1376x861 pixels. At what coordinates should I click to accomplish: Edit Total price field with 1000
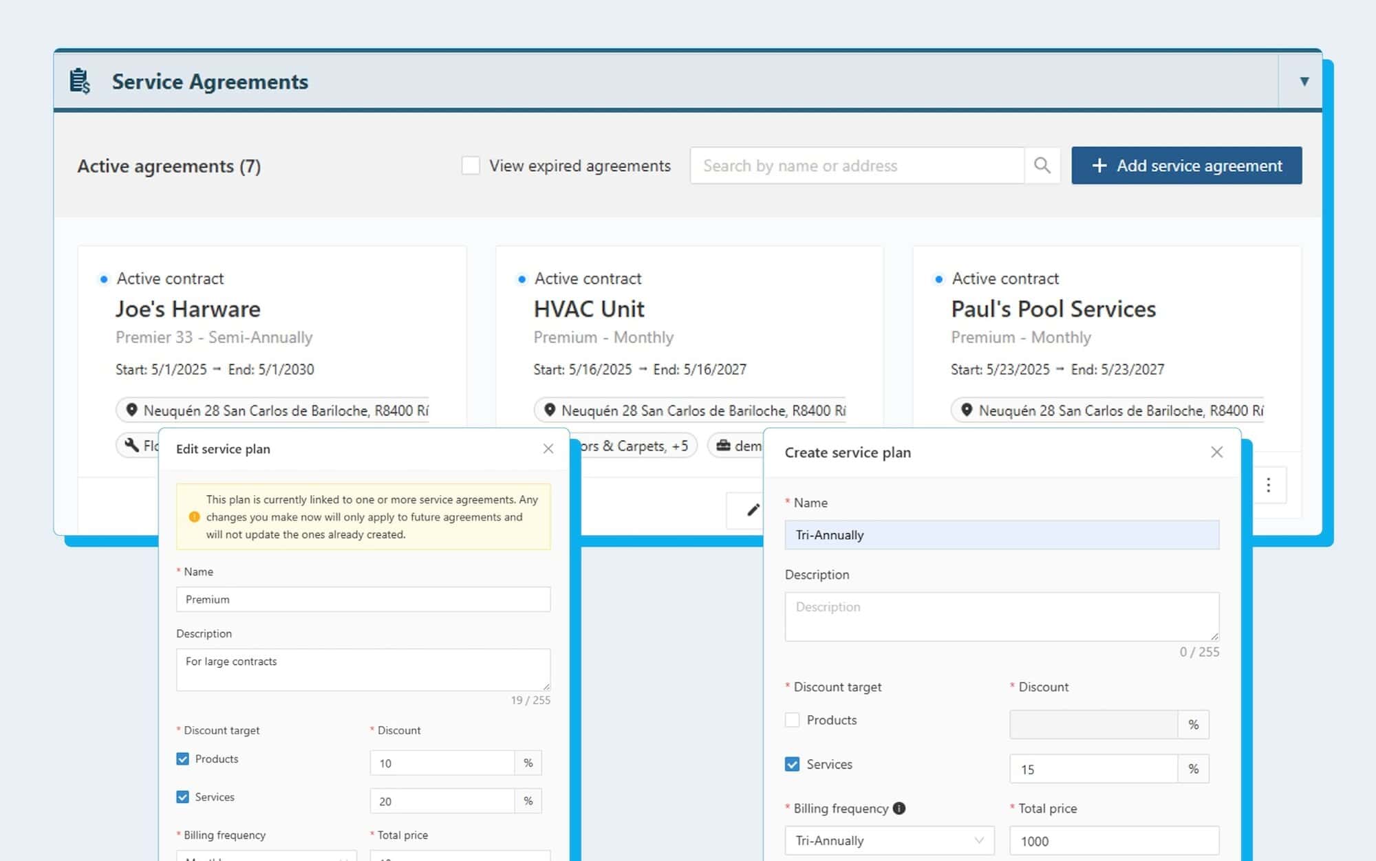(x=1114, y=840)
